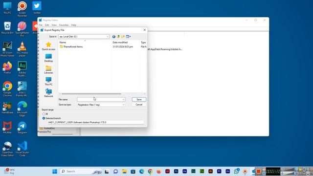The image size is (313, 176).
Task: Open Photoshop from the taskbar
Action: pyautogui.click(x=176, y=171)
